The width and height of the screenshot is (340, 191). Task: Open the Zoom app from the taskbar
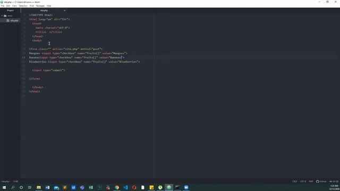tap(186, 187)
